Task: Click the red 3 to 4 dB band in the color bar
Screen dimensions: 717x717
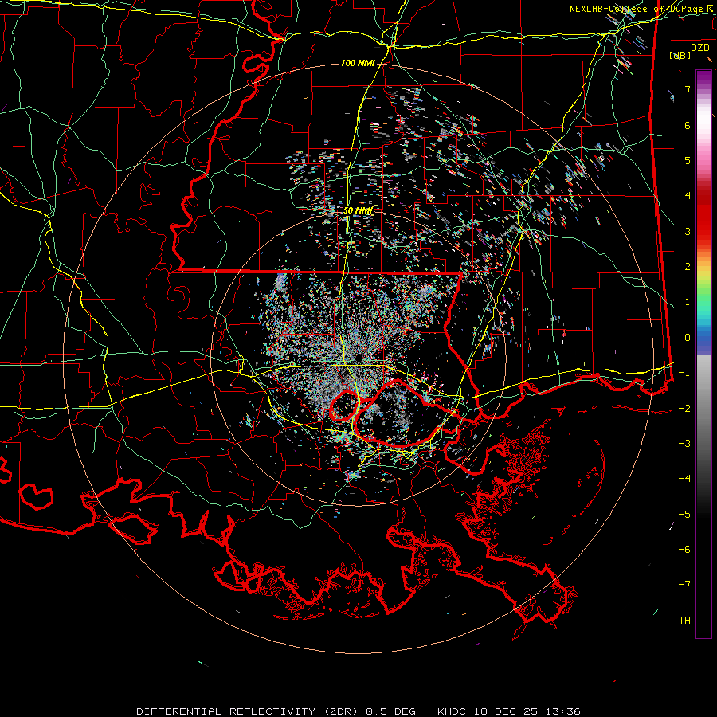Action: 703,214
